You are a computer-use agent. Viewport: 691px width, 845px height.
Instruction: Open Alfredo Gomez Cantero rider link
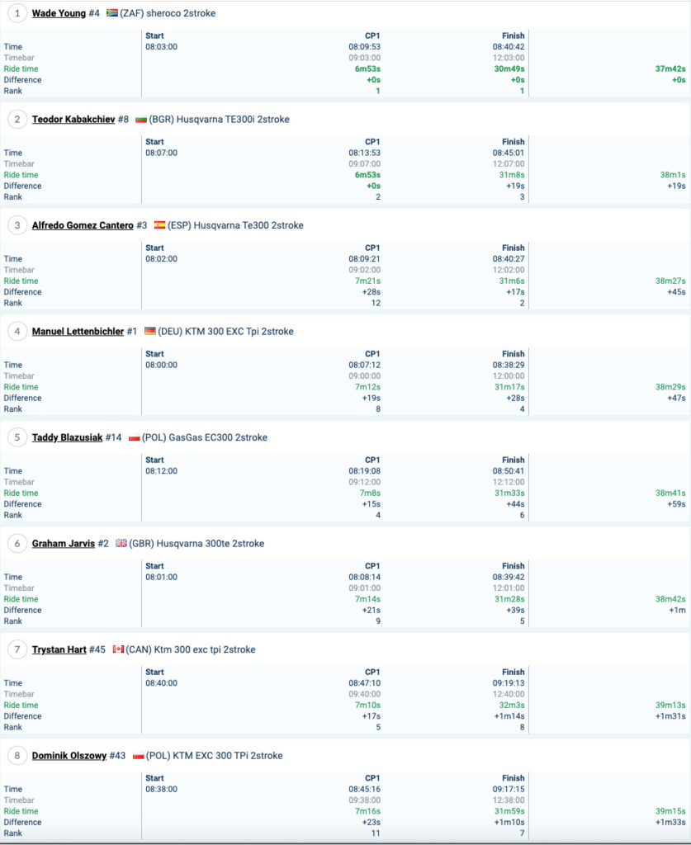(83, 225)
